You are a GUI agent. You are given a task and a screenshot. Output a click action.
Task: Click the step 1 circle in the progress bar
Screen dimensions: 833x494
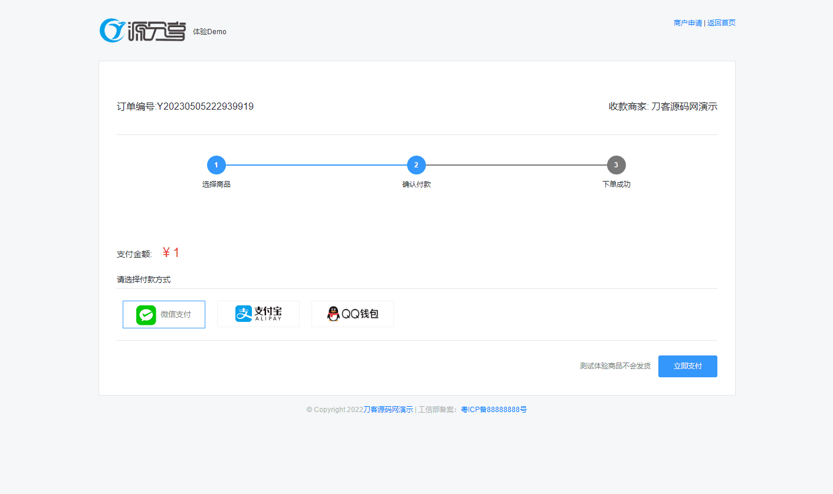[217, 165]
